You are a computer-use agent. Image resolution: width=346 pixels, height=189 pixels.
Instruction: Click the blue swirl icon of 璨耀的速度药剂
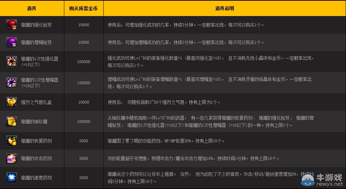12,178
